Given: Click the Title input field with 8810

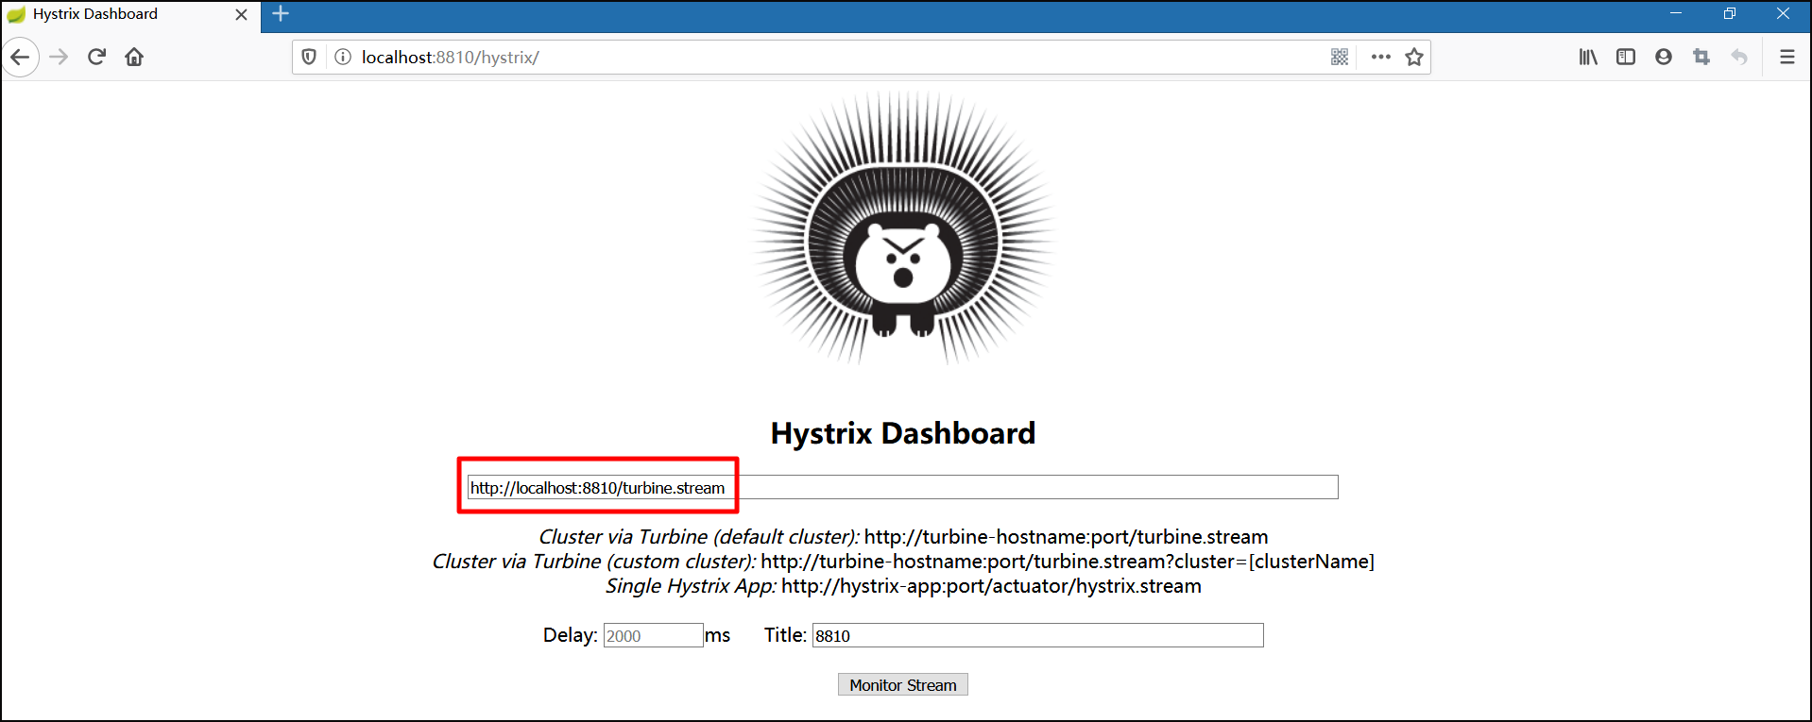Looking at the screenshot, I should tap(1037, 635).
